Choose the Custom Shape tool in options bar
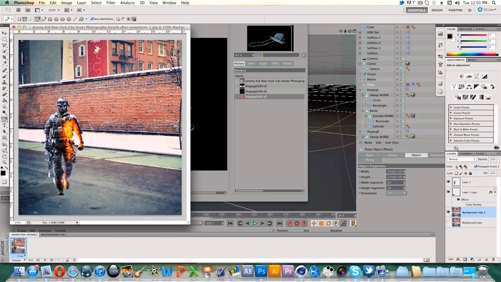501x282 pixels. [x=81, y=19]
